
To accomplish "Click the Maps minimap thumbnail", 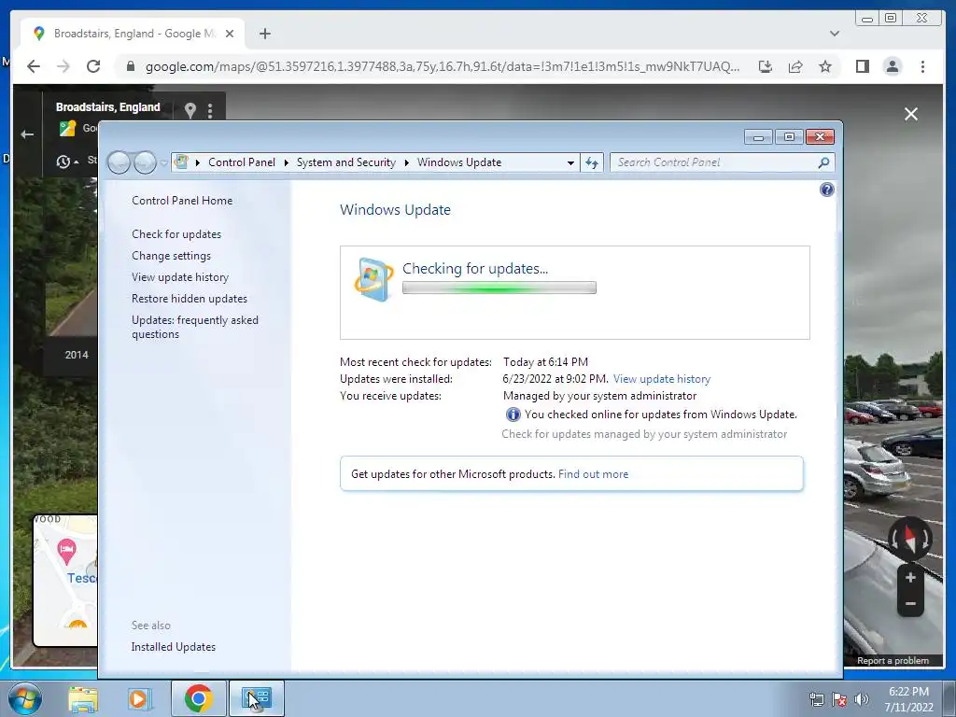I will [65, 581].
